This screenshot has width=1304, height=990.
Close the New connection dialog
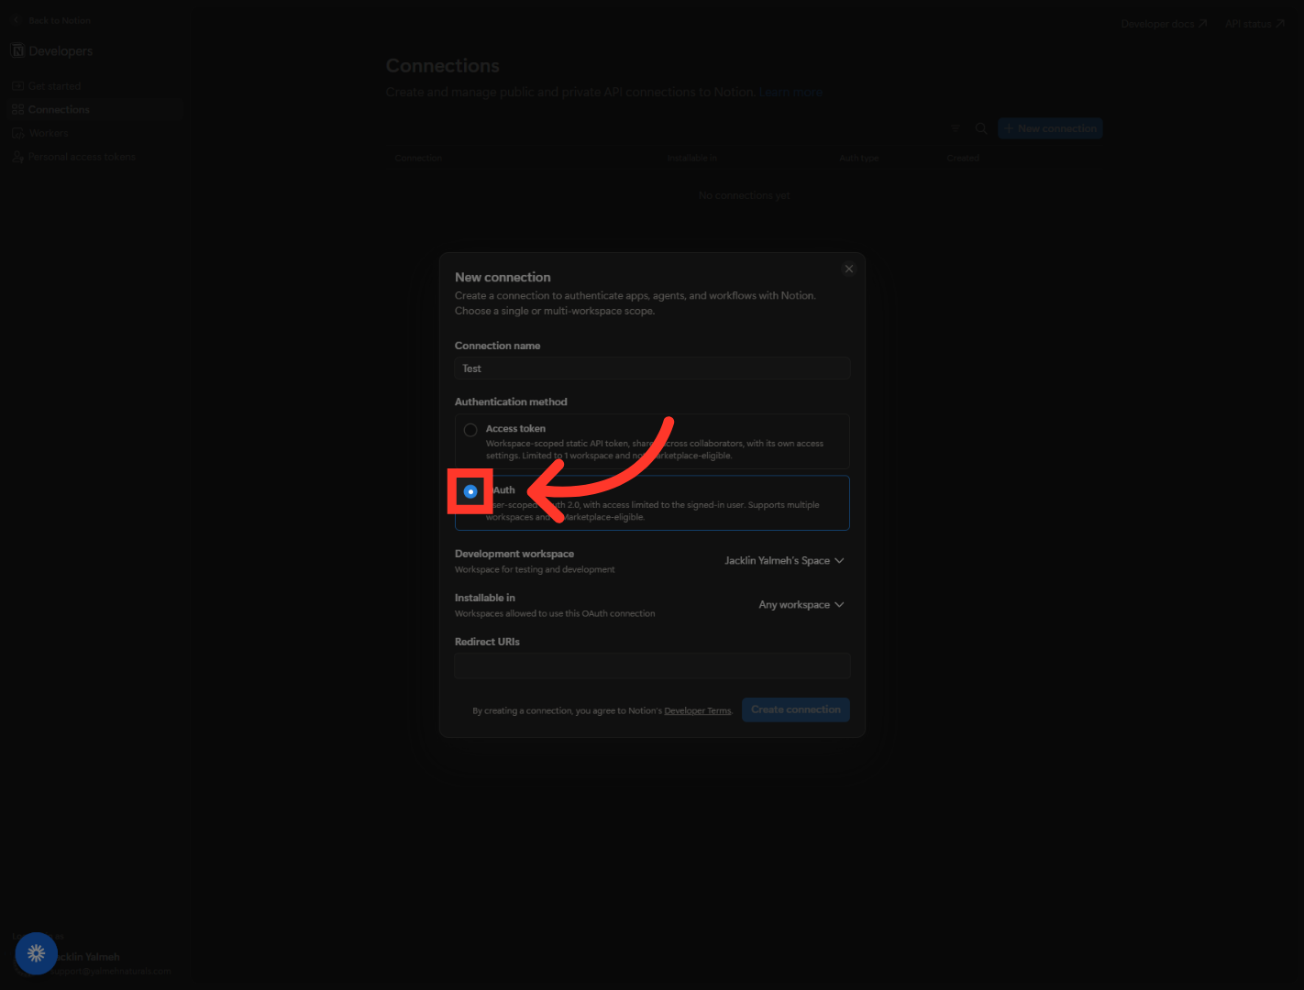coord(849,269)
